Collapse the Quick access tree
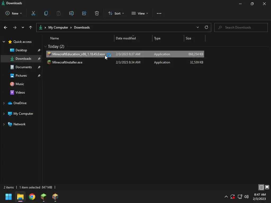This screenshot has height=203, width=271. click(4, 41)
